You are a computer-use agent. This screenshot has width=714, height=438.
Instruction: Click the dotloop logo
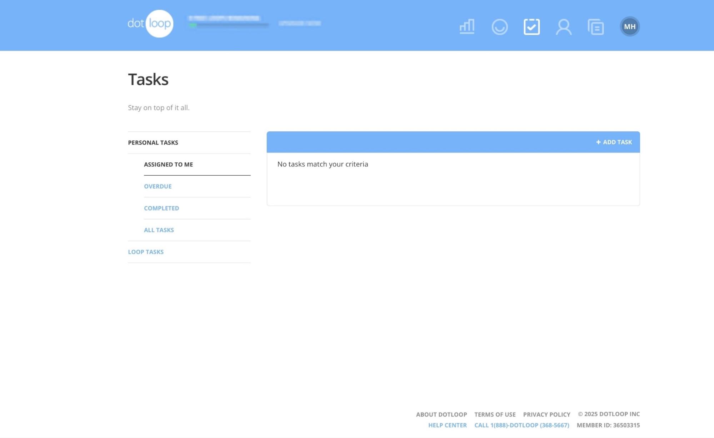150,23
